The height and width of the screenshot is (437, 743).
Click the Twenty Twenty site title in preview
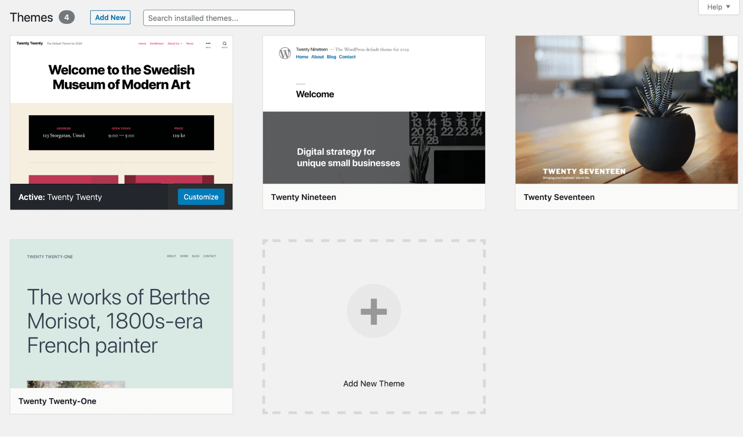click(x=29, y=43)
